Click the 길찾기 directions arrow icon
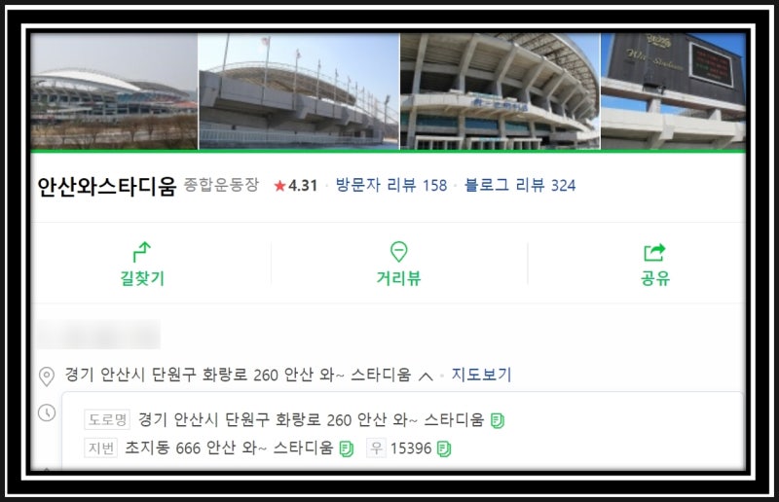The width and height of the screenshot is (779, 502). click(x=142, y=252)
